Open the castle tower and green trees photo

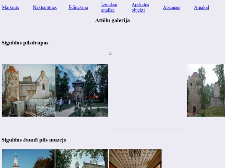206,90
